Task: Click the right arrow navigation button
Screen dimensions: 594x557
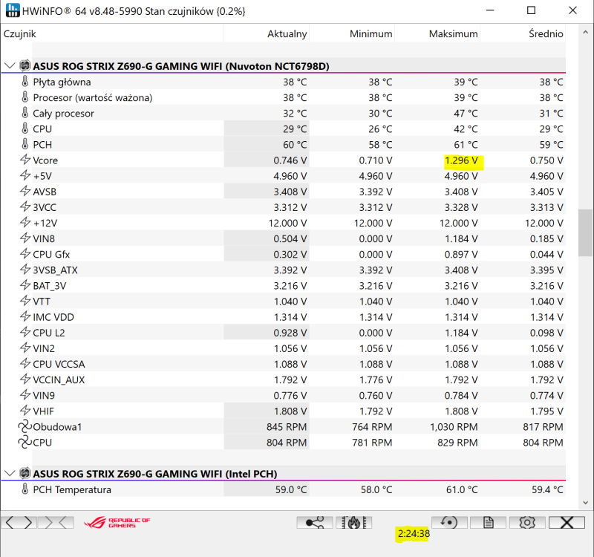Action: click(x=28, y=523)
